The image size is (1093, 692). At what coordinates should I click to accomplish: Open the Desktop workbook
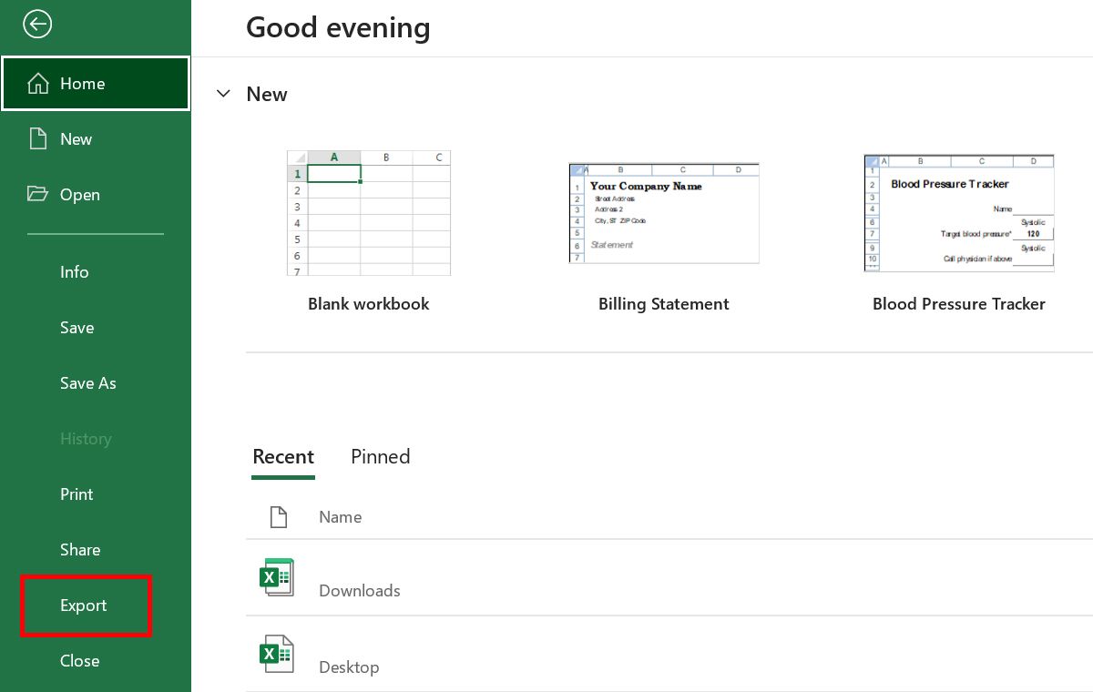(x=349, y=667)
